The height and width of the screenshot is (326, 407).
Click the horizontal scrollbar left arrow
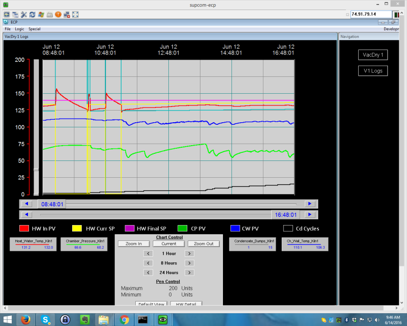point(5,308)
